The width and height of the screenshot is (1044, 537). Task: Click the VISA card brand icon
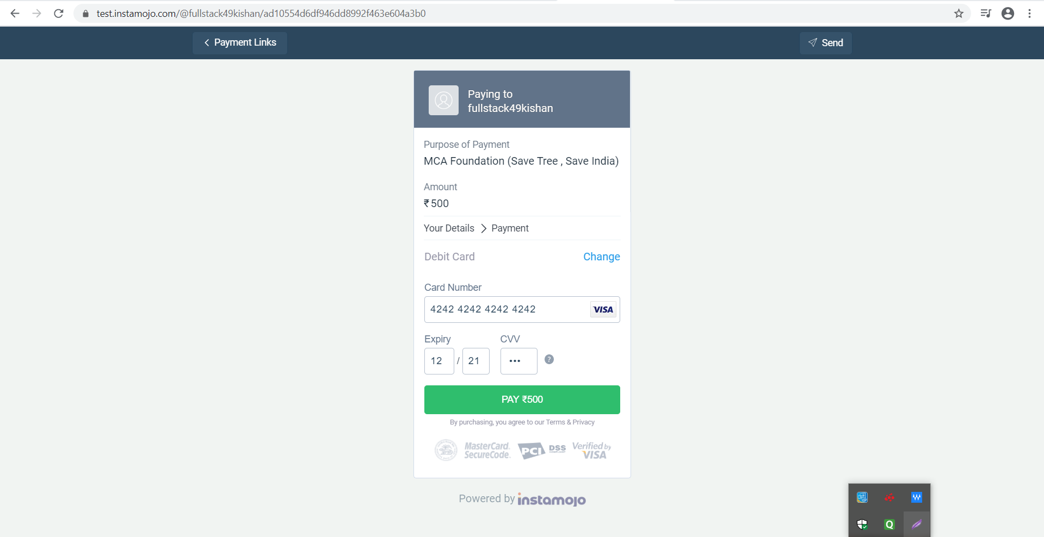pos(602,309)
